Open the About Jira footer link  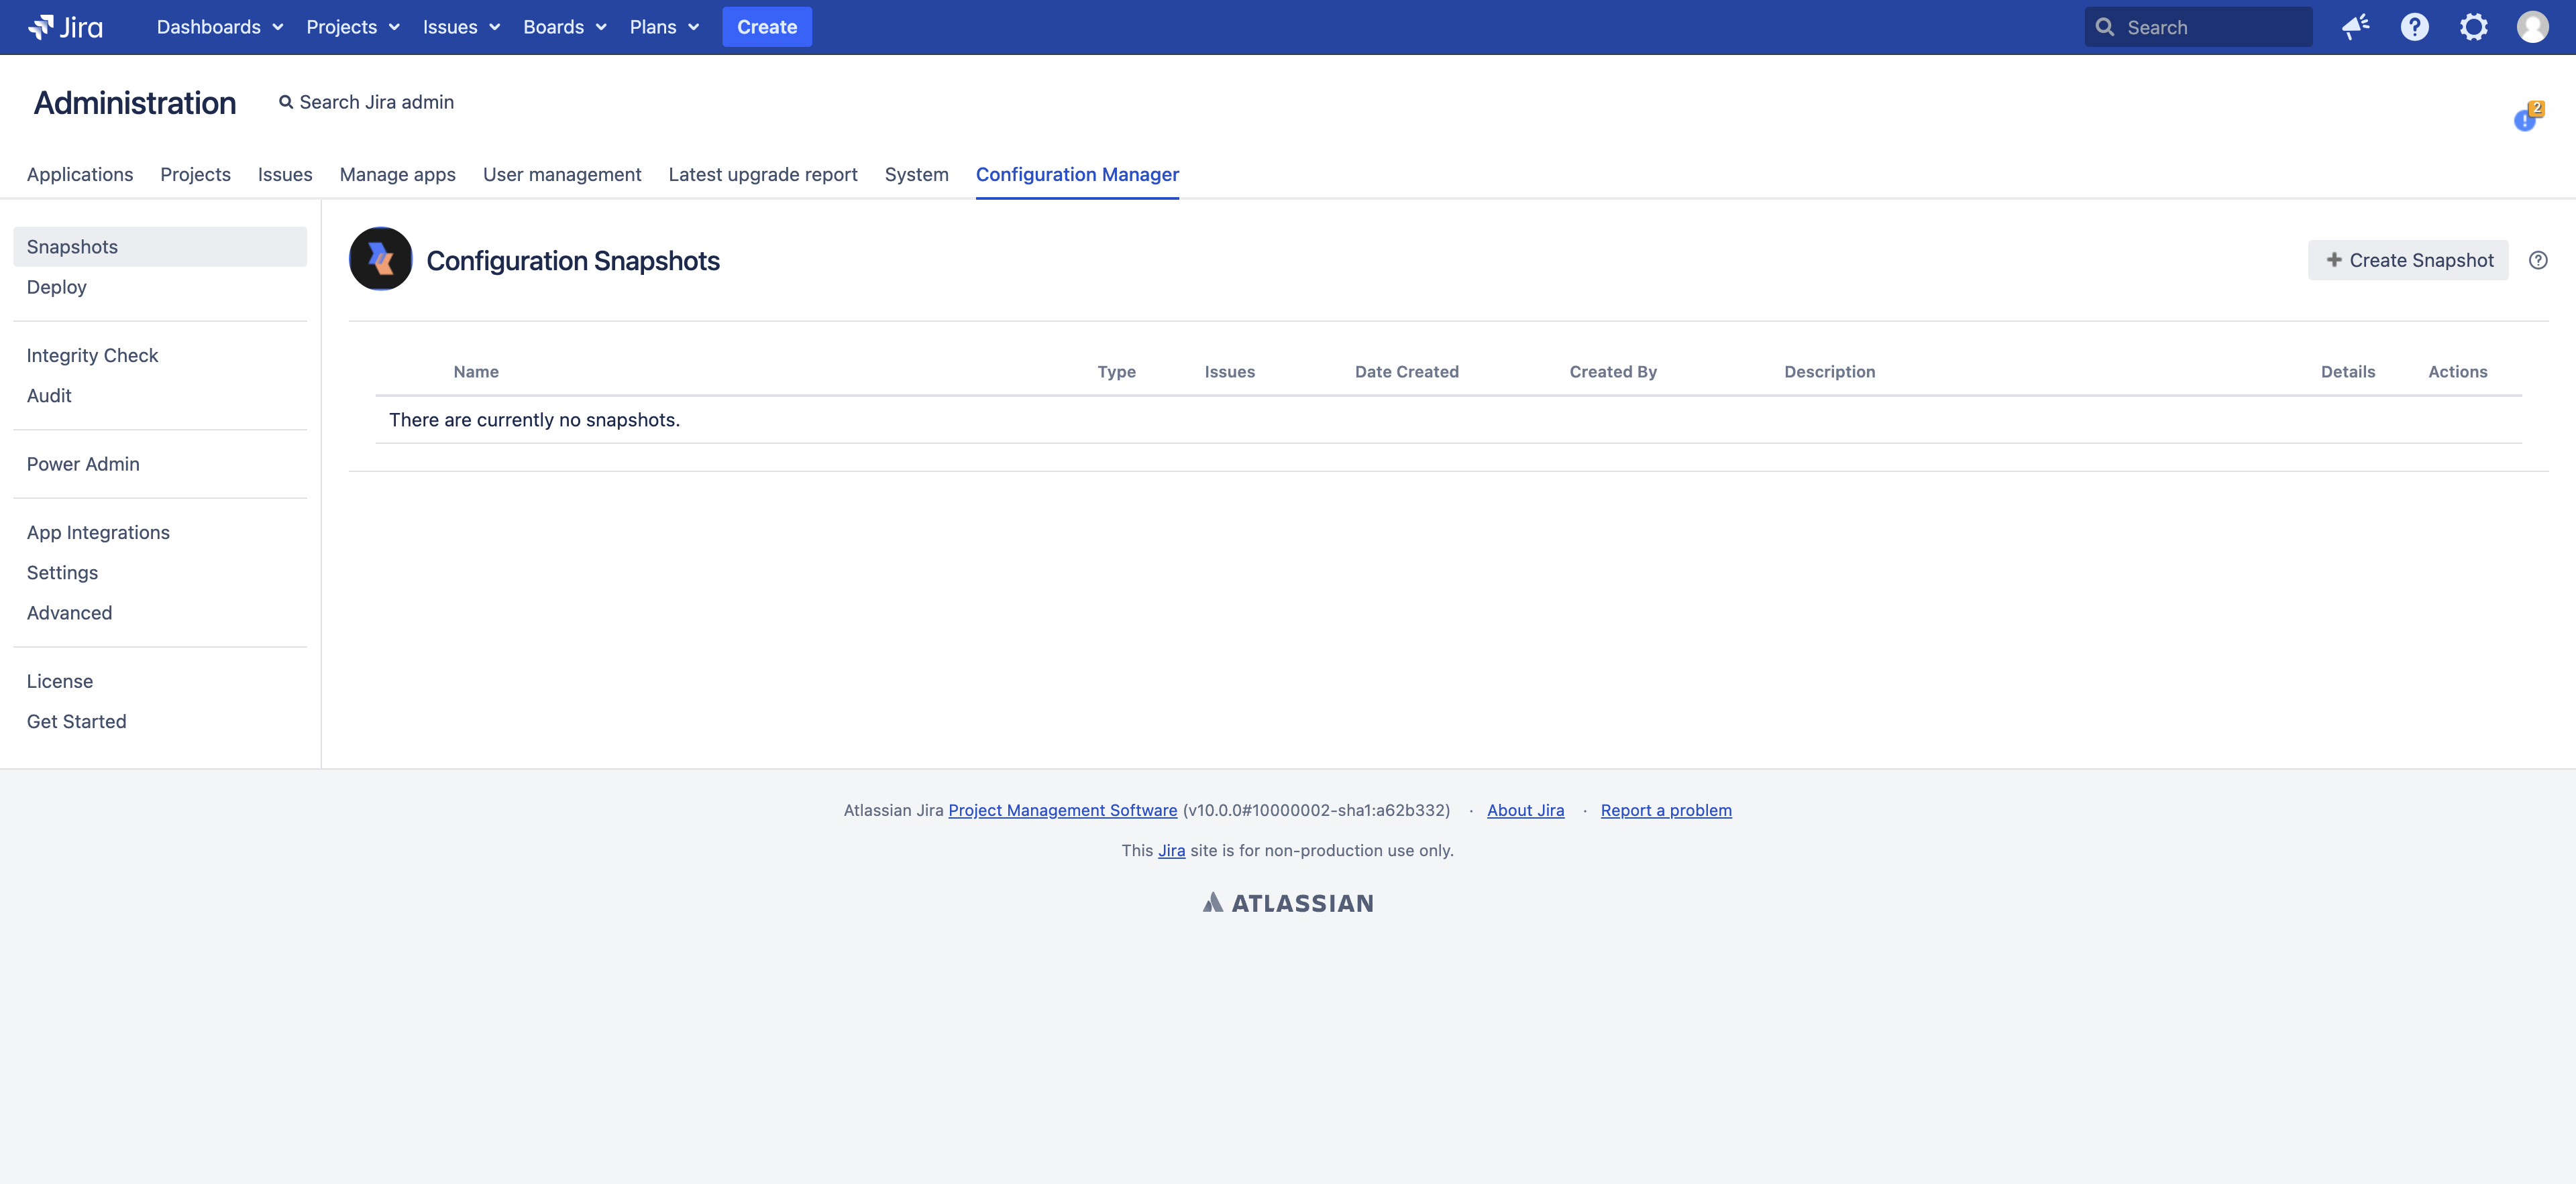point(1525,811)
